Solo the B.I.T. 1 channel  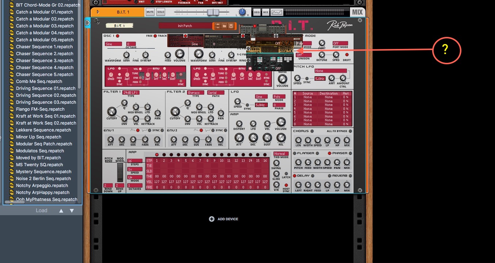click(x=161, y=12)
